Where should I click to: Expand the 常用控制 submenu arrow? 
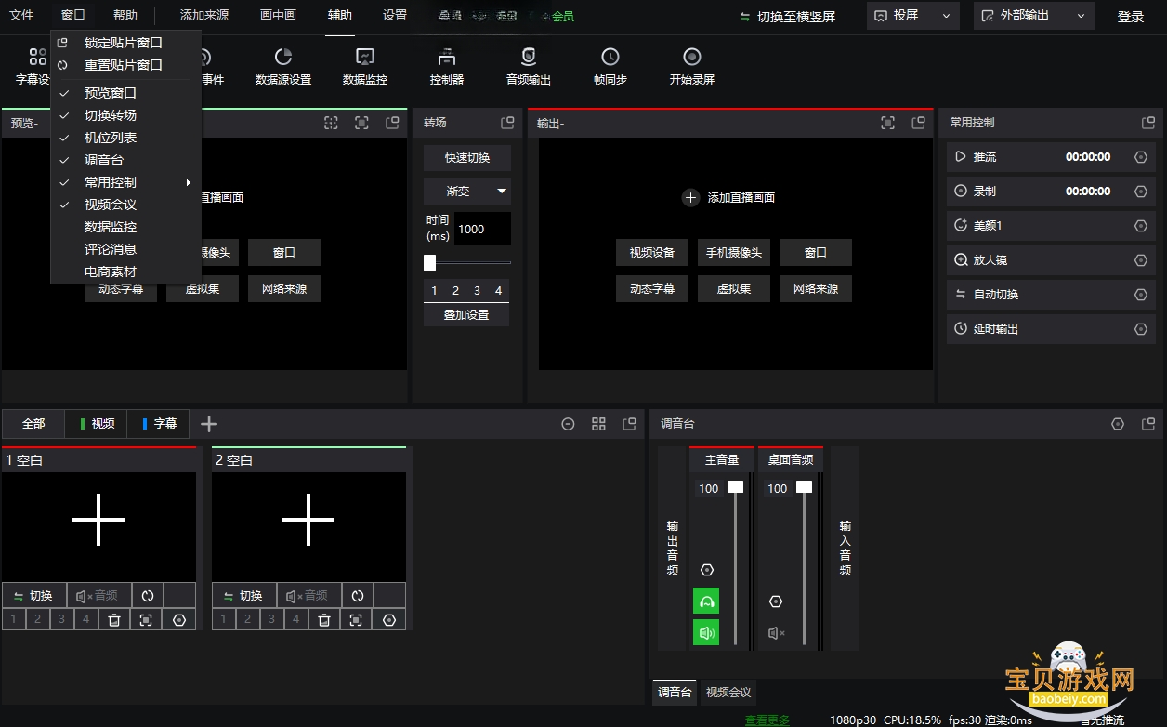click(189, 182)
